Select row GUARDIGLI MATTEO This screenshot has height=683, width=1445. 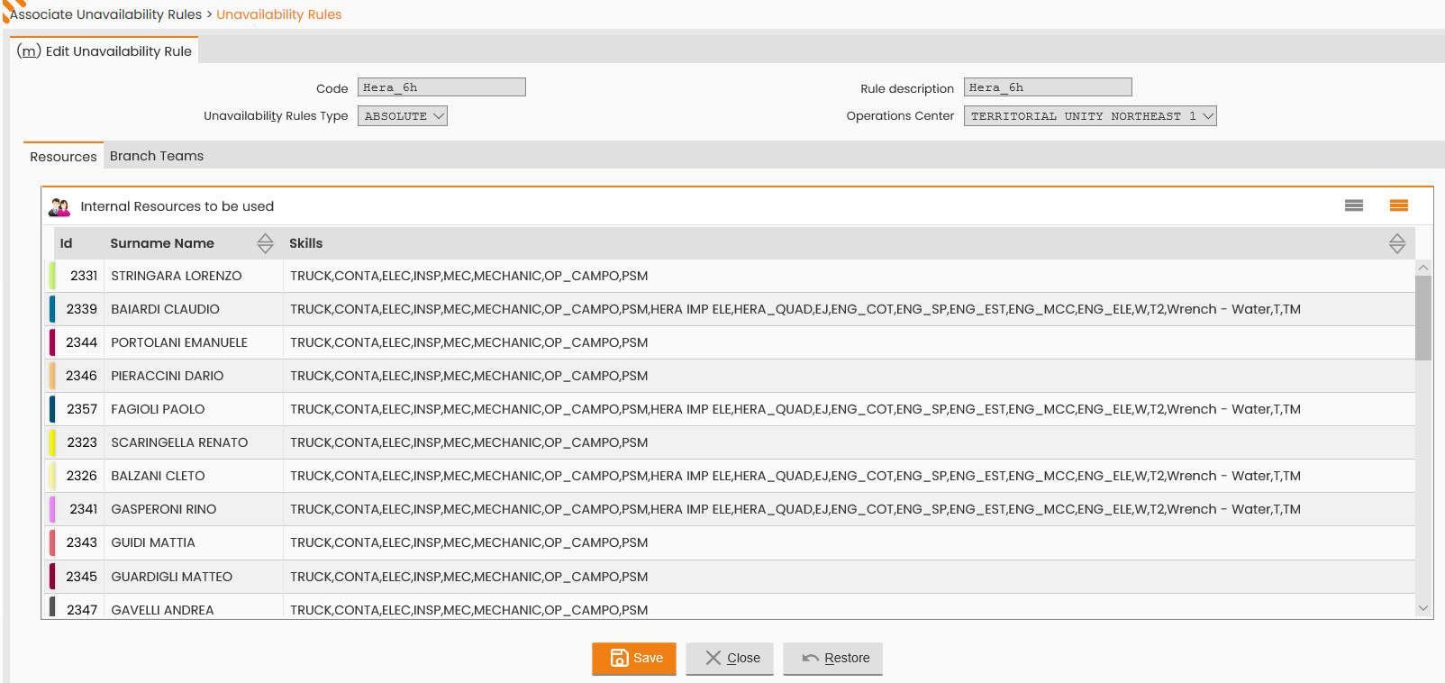pyautogui.click(x=731, y=577)
